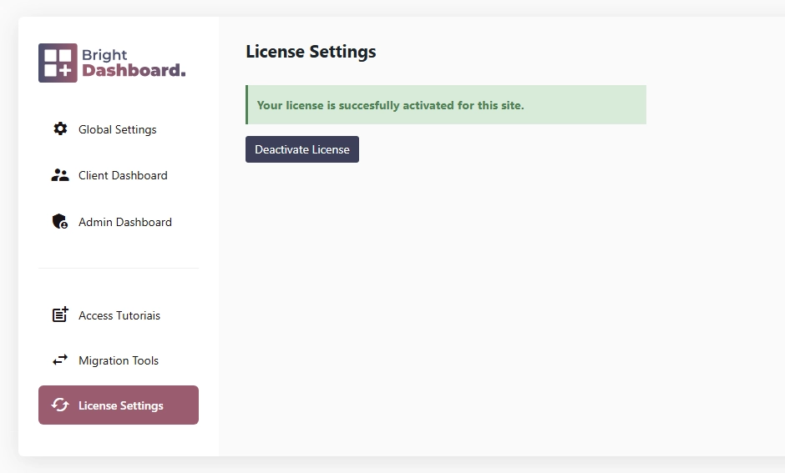Open the Global Settings menu item
785x473 pixels.
point(118,129)
